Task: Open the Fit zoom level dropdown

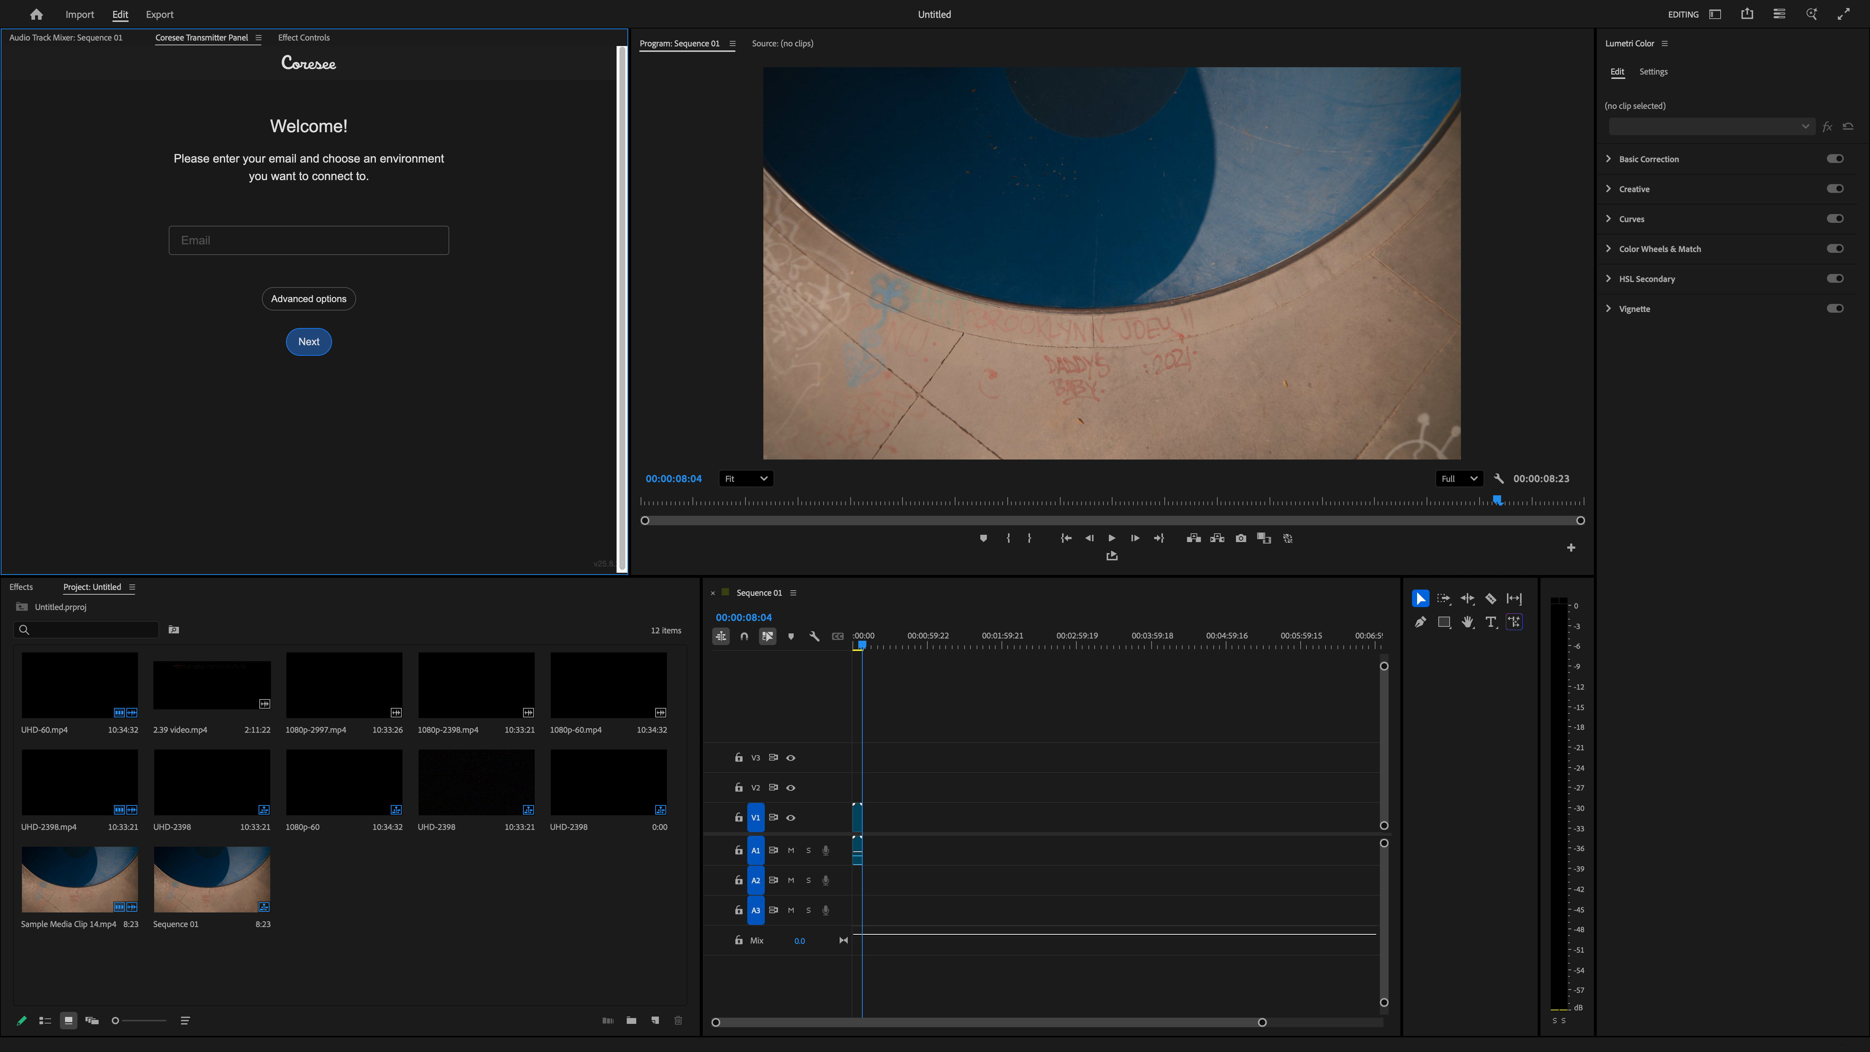Action: (x=745, y=479)
